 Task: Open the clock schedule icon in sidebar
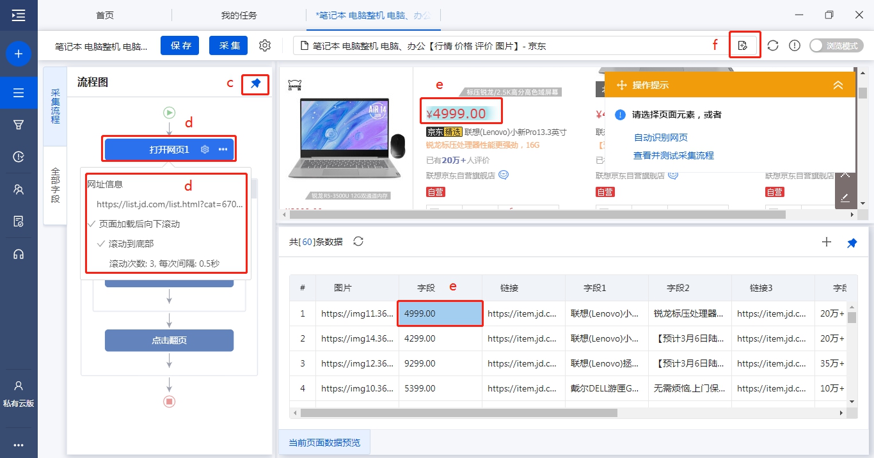pos(19,157)
